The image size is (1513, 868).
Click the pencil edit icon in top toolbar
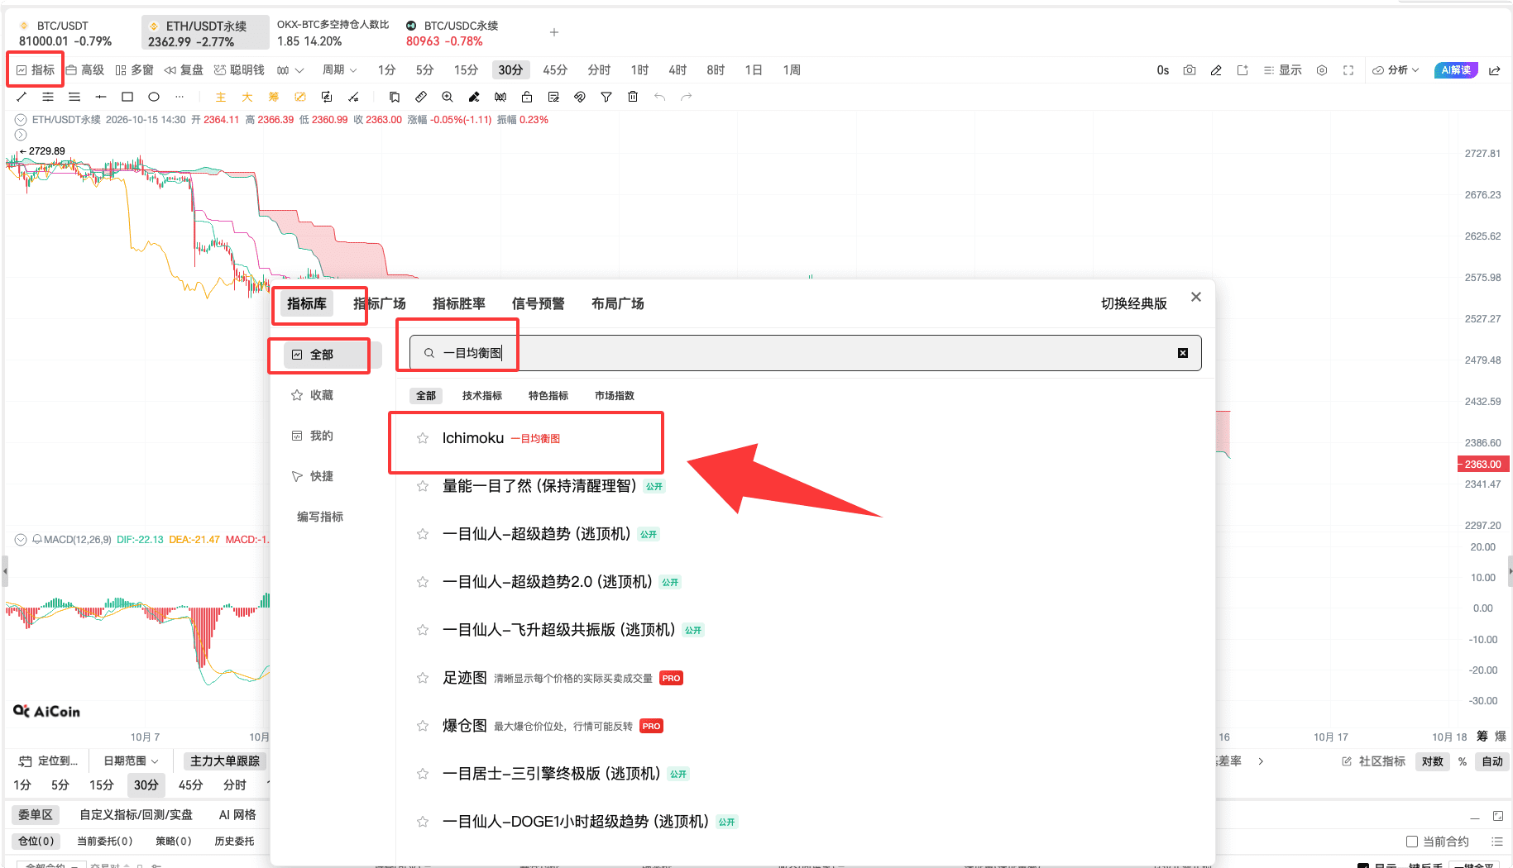click(1216, 70)
